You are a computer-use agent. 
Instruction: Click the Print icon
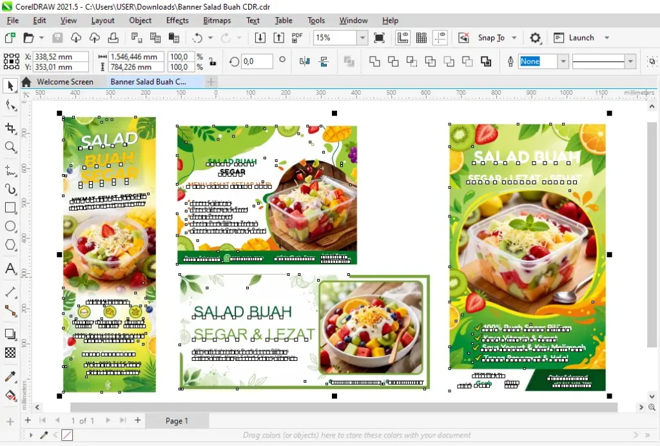[113, 38]
